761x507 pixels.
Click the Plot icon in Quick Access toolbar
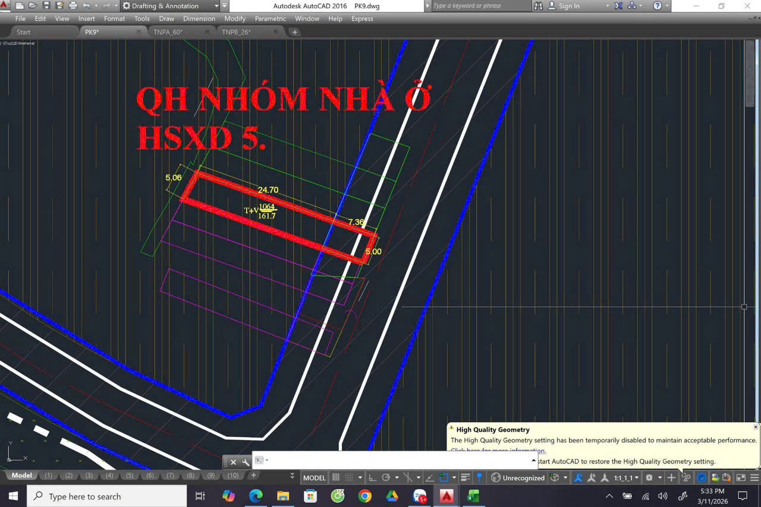tap(73, 5)
